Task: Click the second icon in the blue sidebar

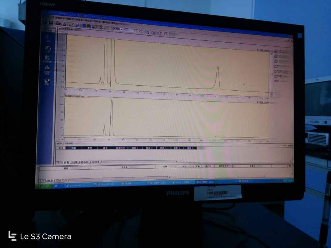Action: 48,48
